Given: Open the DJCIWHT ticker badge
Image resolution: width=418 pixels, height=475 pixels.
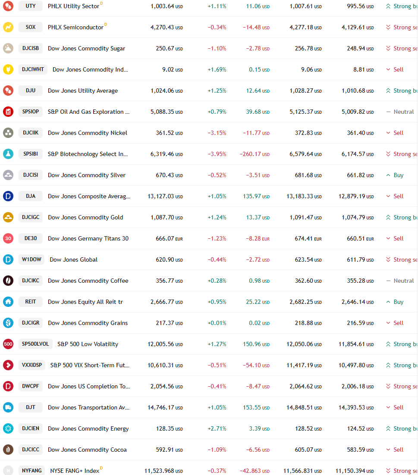Looking at the screenshot, I should click(x=33, y=69).
